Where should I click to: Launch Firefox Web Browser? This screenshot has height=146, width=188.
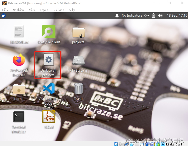tap(19, 60)
